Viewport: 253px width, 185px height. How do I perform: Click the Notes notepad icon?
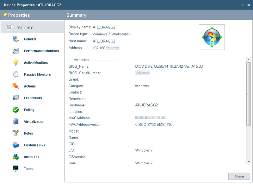[15, 133]
